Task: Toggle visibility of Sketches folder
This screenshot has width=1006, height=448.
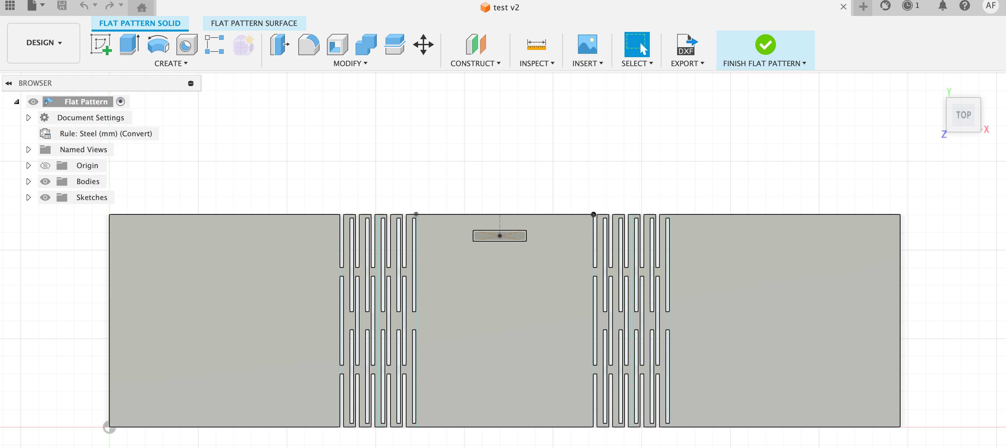Action: [x=44, y=197]
